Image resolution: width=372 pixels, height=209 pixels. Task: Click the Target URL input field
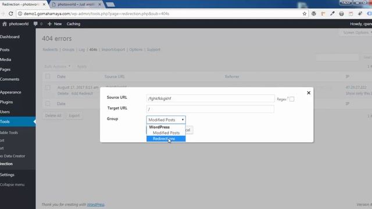210,109
